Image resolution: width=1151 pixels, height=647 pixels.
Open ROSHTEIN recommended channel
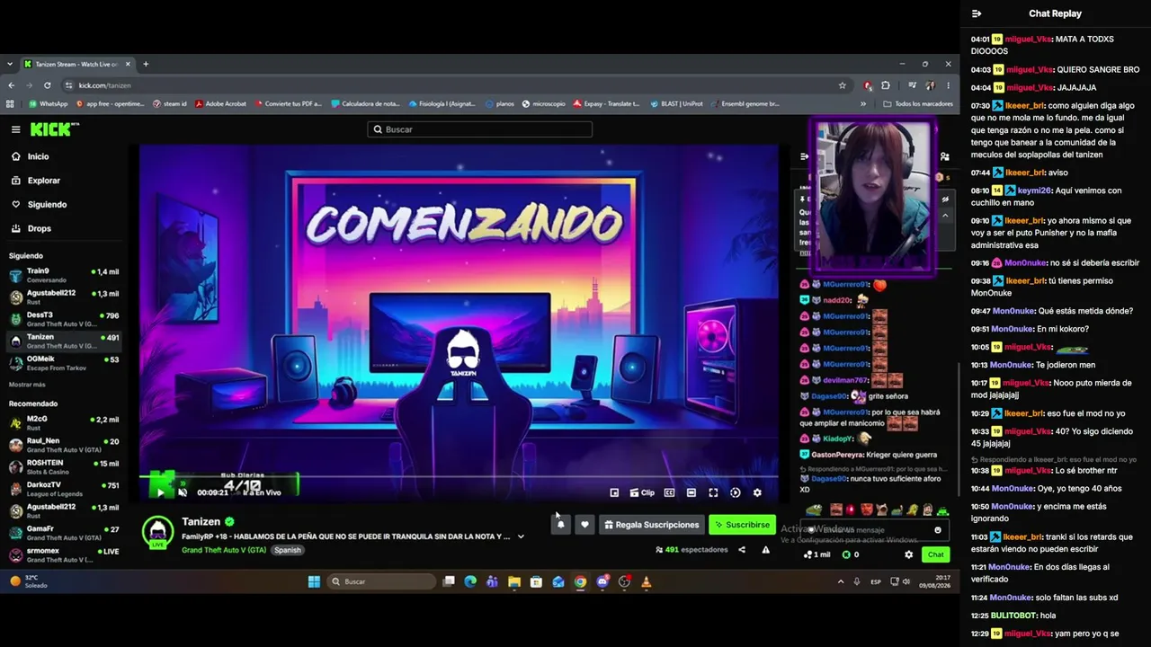pos(64,466)
